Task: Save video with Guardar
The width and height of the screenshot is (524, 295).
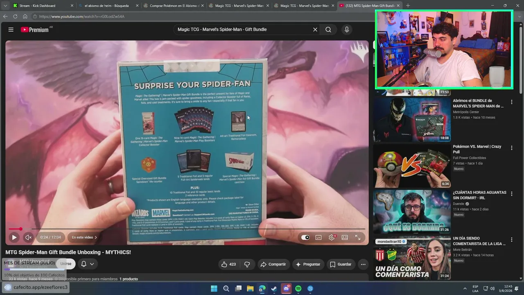Action: coord(341,264)
